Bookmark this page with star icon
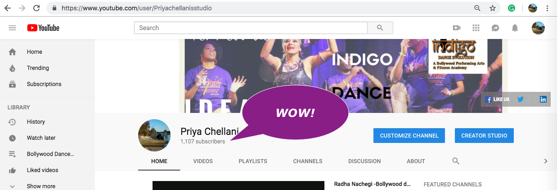 point(493,8)
